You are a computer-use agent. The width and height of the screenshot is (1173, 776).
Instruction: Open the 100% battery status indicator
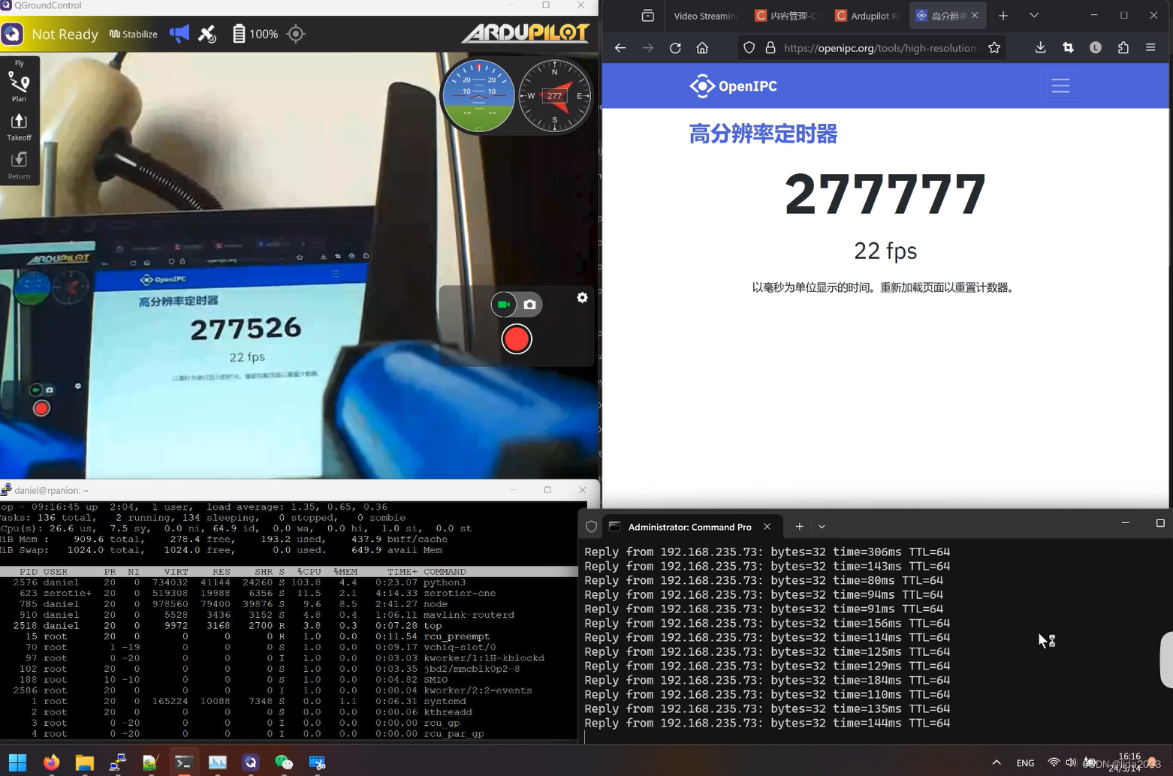coord(255,34)
